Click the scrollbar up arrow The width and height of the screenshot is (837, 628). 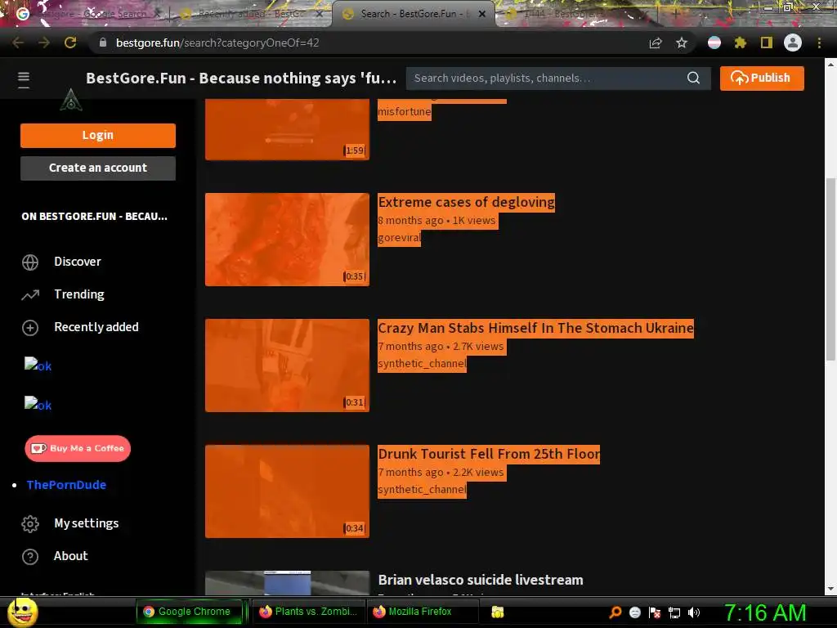click(830, 64)
